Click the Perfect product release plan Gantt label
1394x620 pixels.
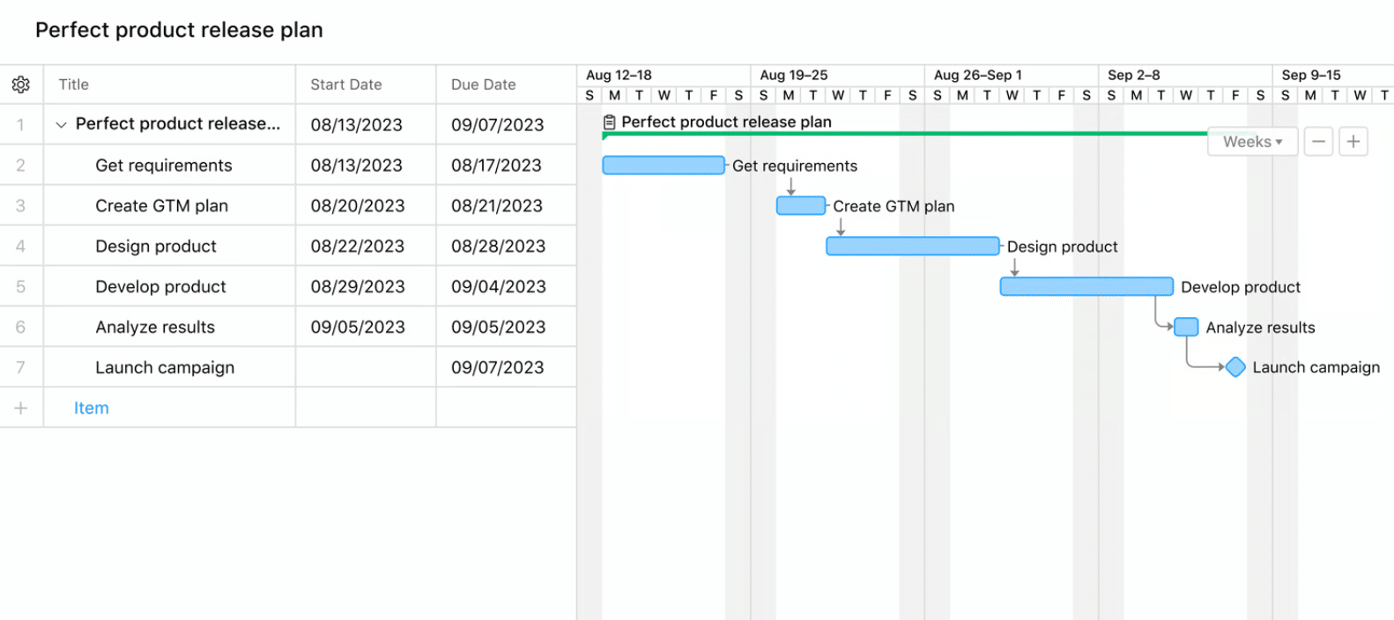tap(727, 122)
